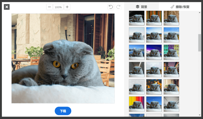Choose the cloudy overcast sky background

point(154,69)
